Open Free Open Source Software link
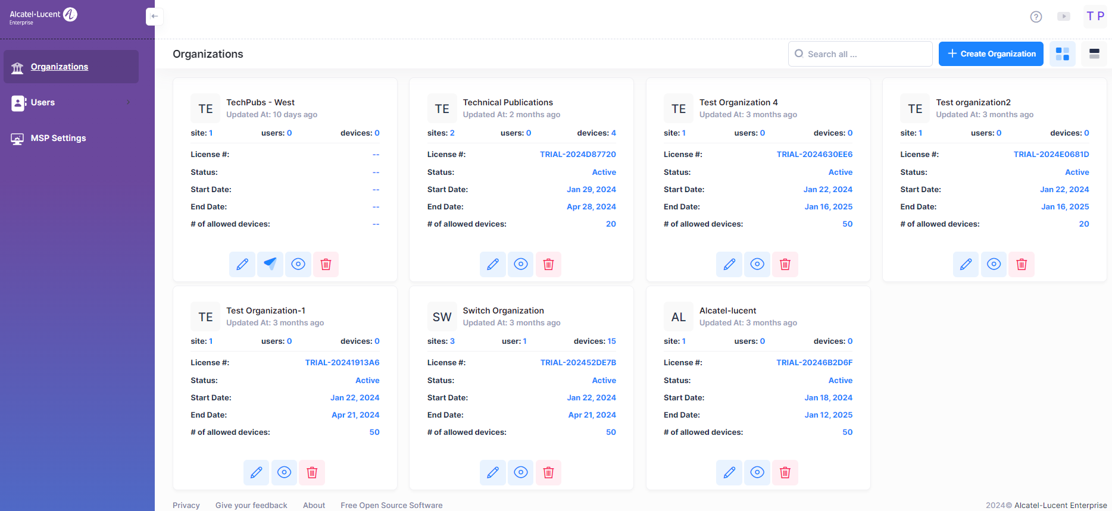 pos(392,505)
